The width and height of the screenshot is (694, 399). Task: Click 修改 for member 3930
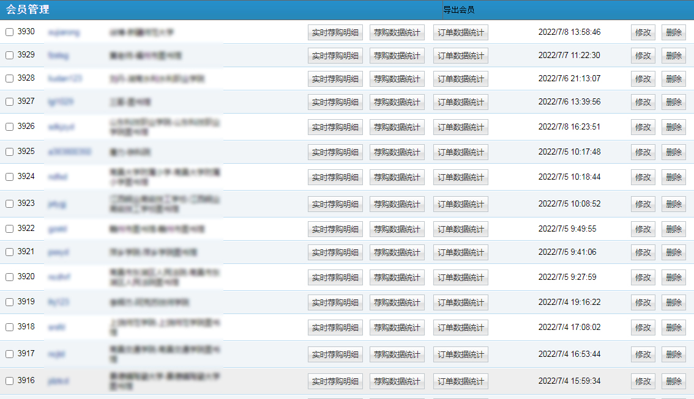tap(643, 32)
